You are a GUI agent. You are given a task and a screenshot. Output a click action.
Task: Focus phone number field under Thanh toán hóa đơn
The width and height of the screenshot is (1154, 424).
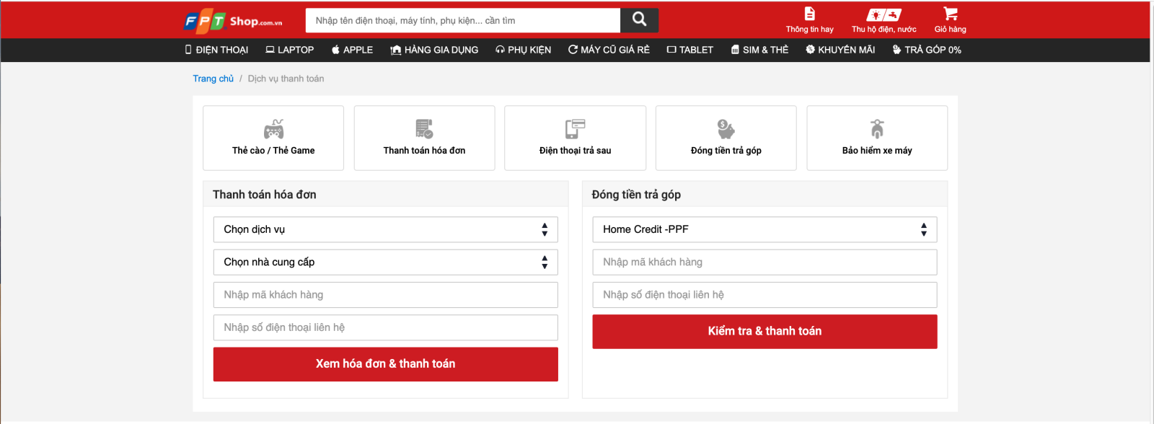[x=385, y=327]
